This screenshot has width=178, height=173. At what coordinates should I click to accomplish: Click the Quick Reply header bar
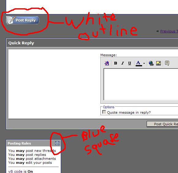[x=92, y=43]
